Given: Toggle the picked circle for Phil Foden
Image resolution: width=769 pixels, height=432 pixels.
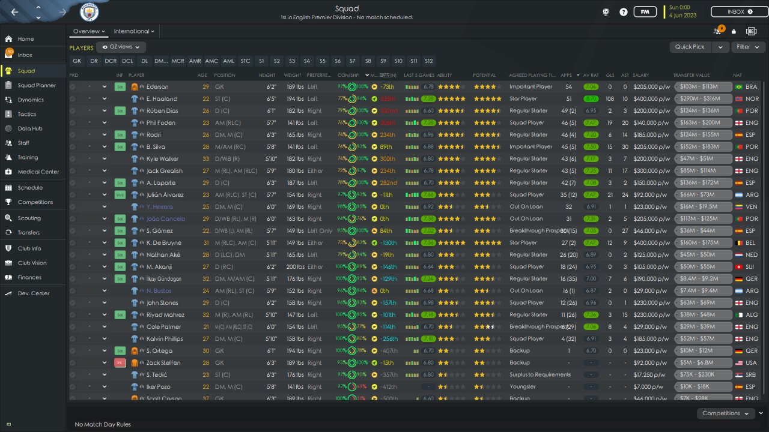Looking at the screenshot, I should point(73,123).
